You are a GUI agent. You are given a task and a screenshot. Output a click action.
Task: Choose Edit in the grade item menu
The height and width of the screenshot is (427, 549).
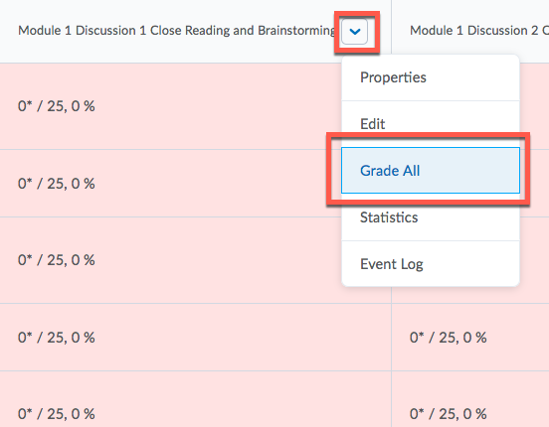point(373,124)
